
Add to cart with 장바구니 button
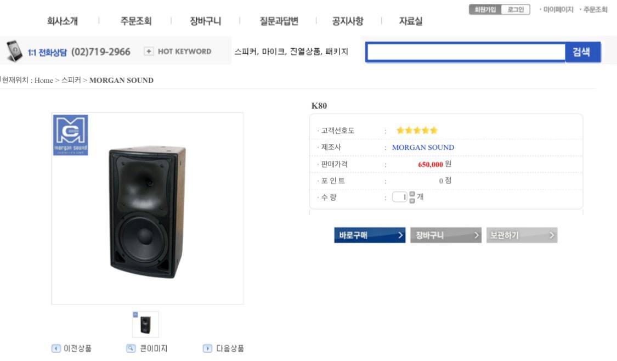[445, 235]
